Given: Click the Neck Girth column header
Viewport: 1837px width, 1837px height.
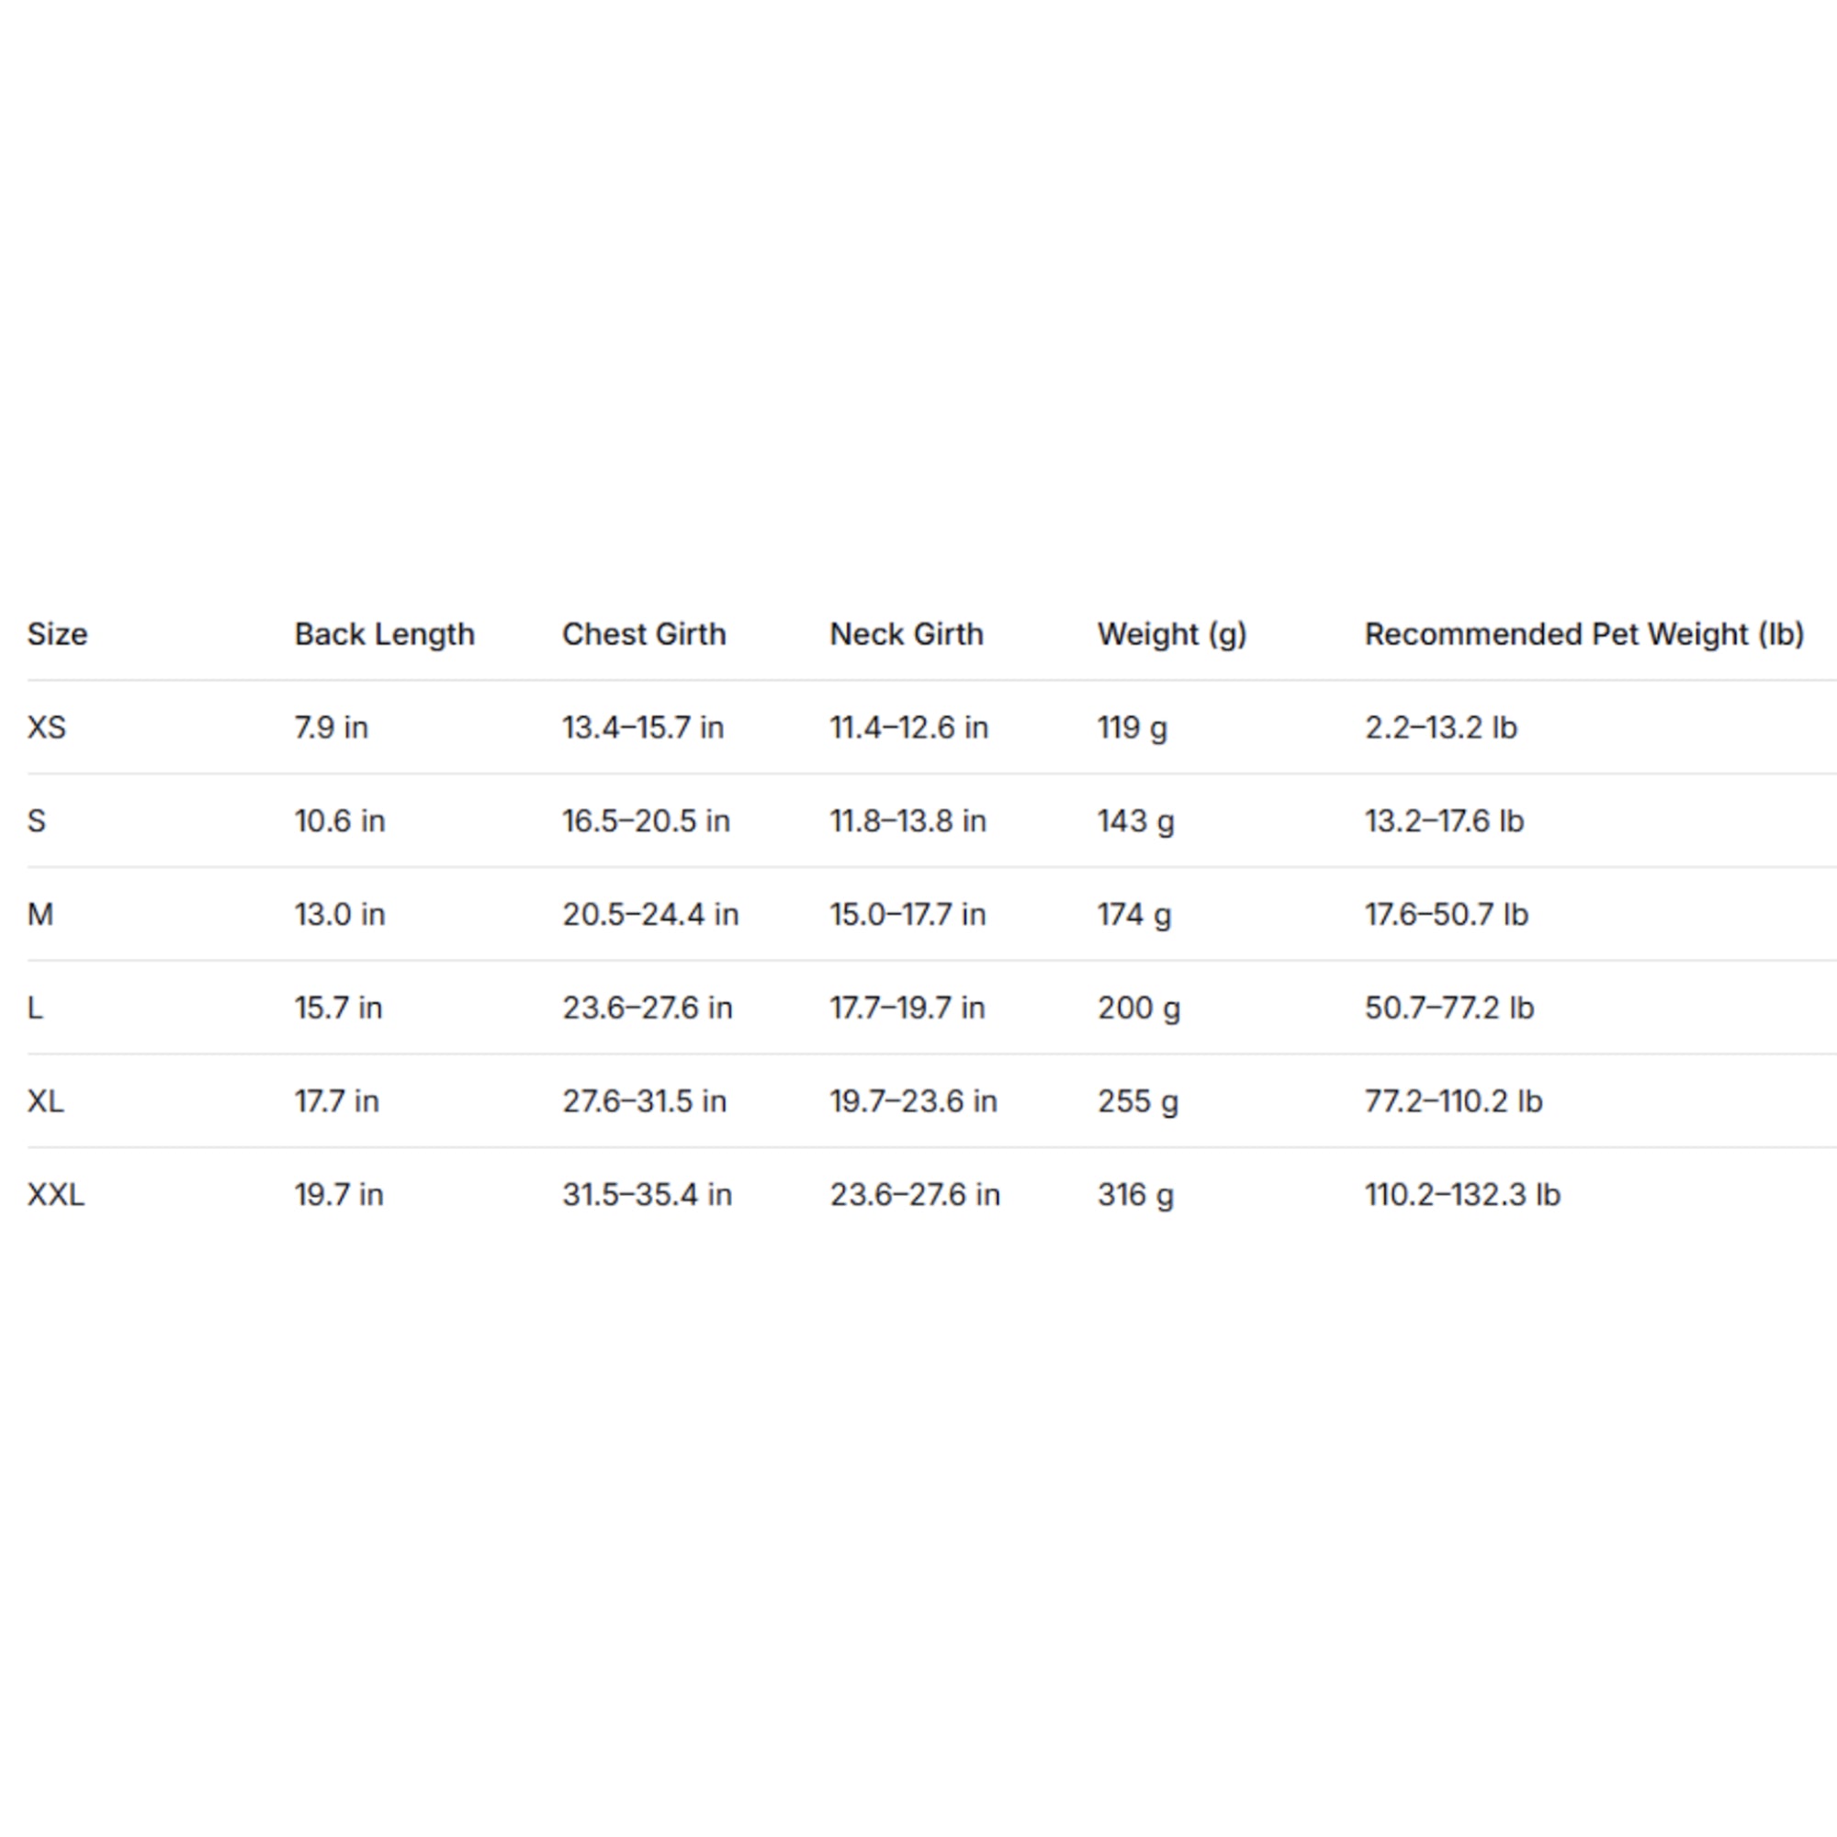Looking at the screenshot, I should (x=907, y=634).
